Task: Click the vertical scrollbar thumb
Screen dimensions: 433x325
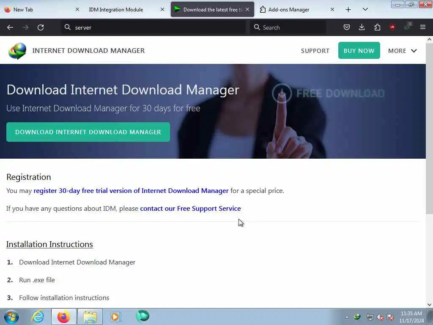Action: pyautogui.click(x=429, y=129)
